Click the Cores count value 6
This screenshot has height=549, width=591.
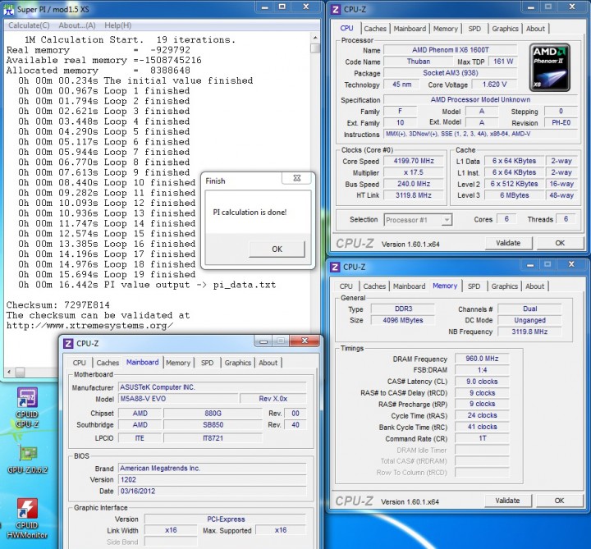tap(506, 219)
